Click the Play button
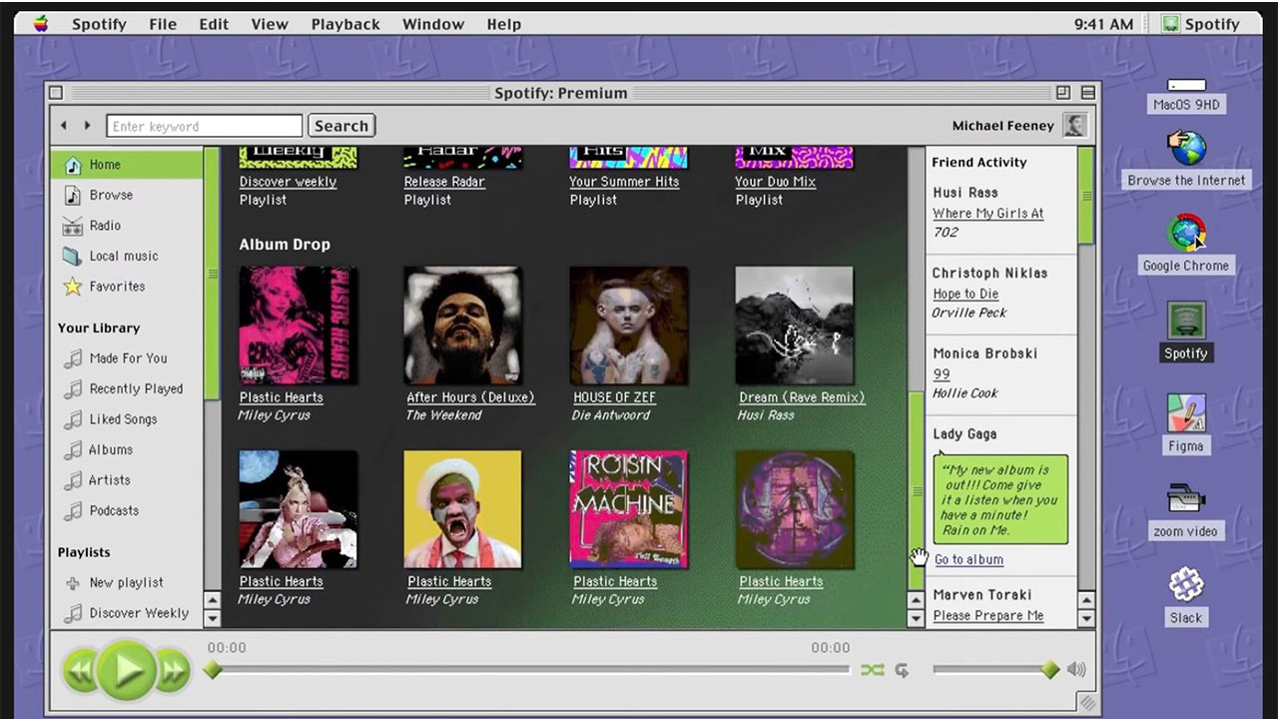 tap(127, 670)
